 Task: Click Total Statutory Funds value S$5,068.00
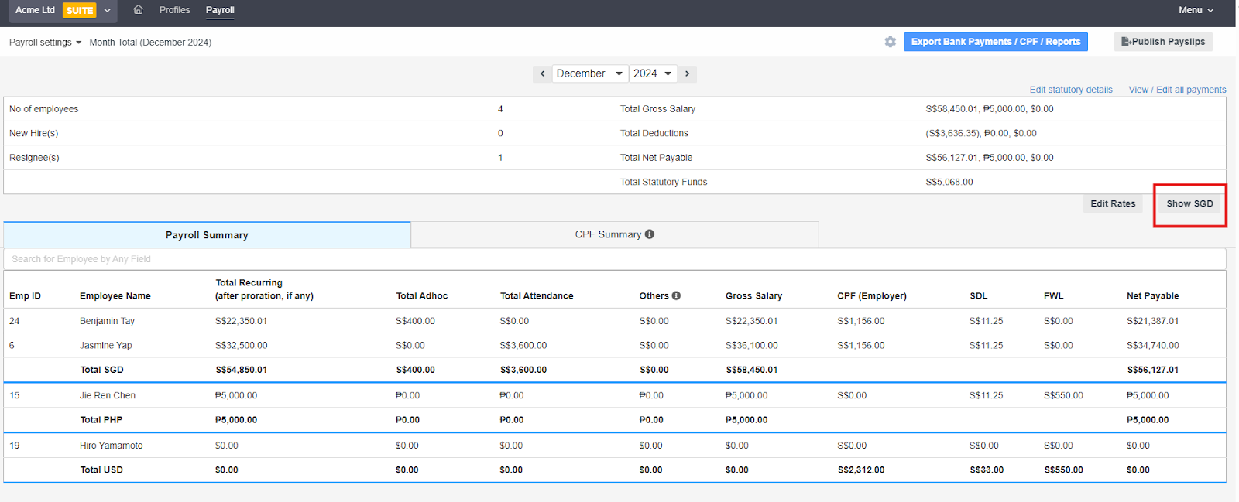point(949,183)
